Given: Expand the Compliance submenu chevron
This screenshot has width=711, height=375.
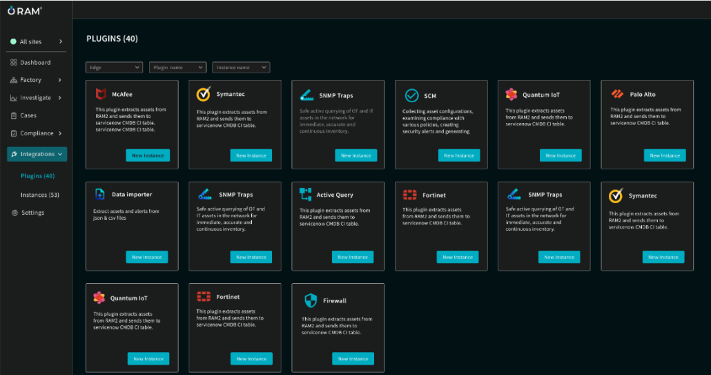Looking at the screenshot, I should [x=60, y=133].
